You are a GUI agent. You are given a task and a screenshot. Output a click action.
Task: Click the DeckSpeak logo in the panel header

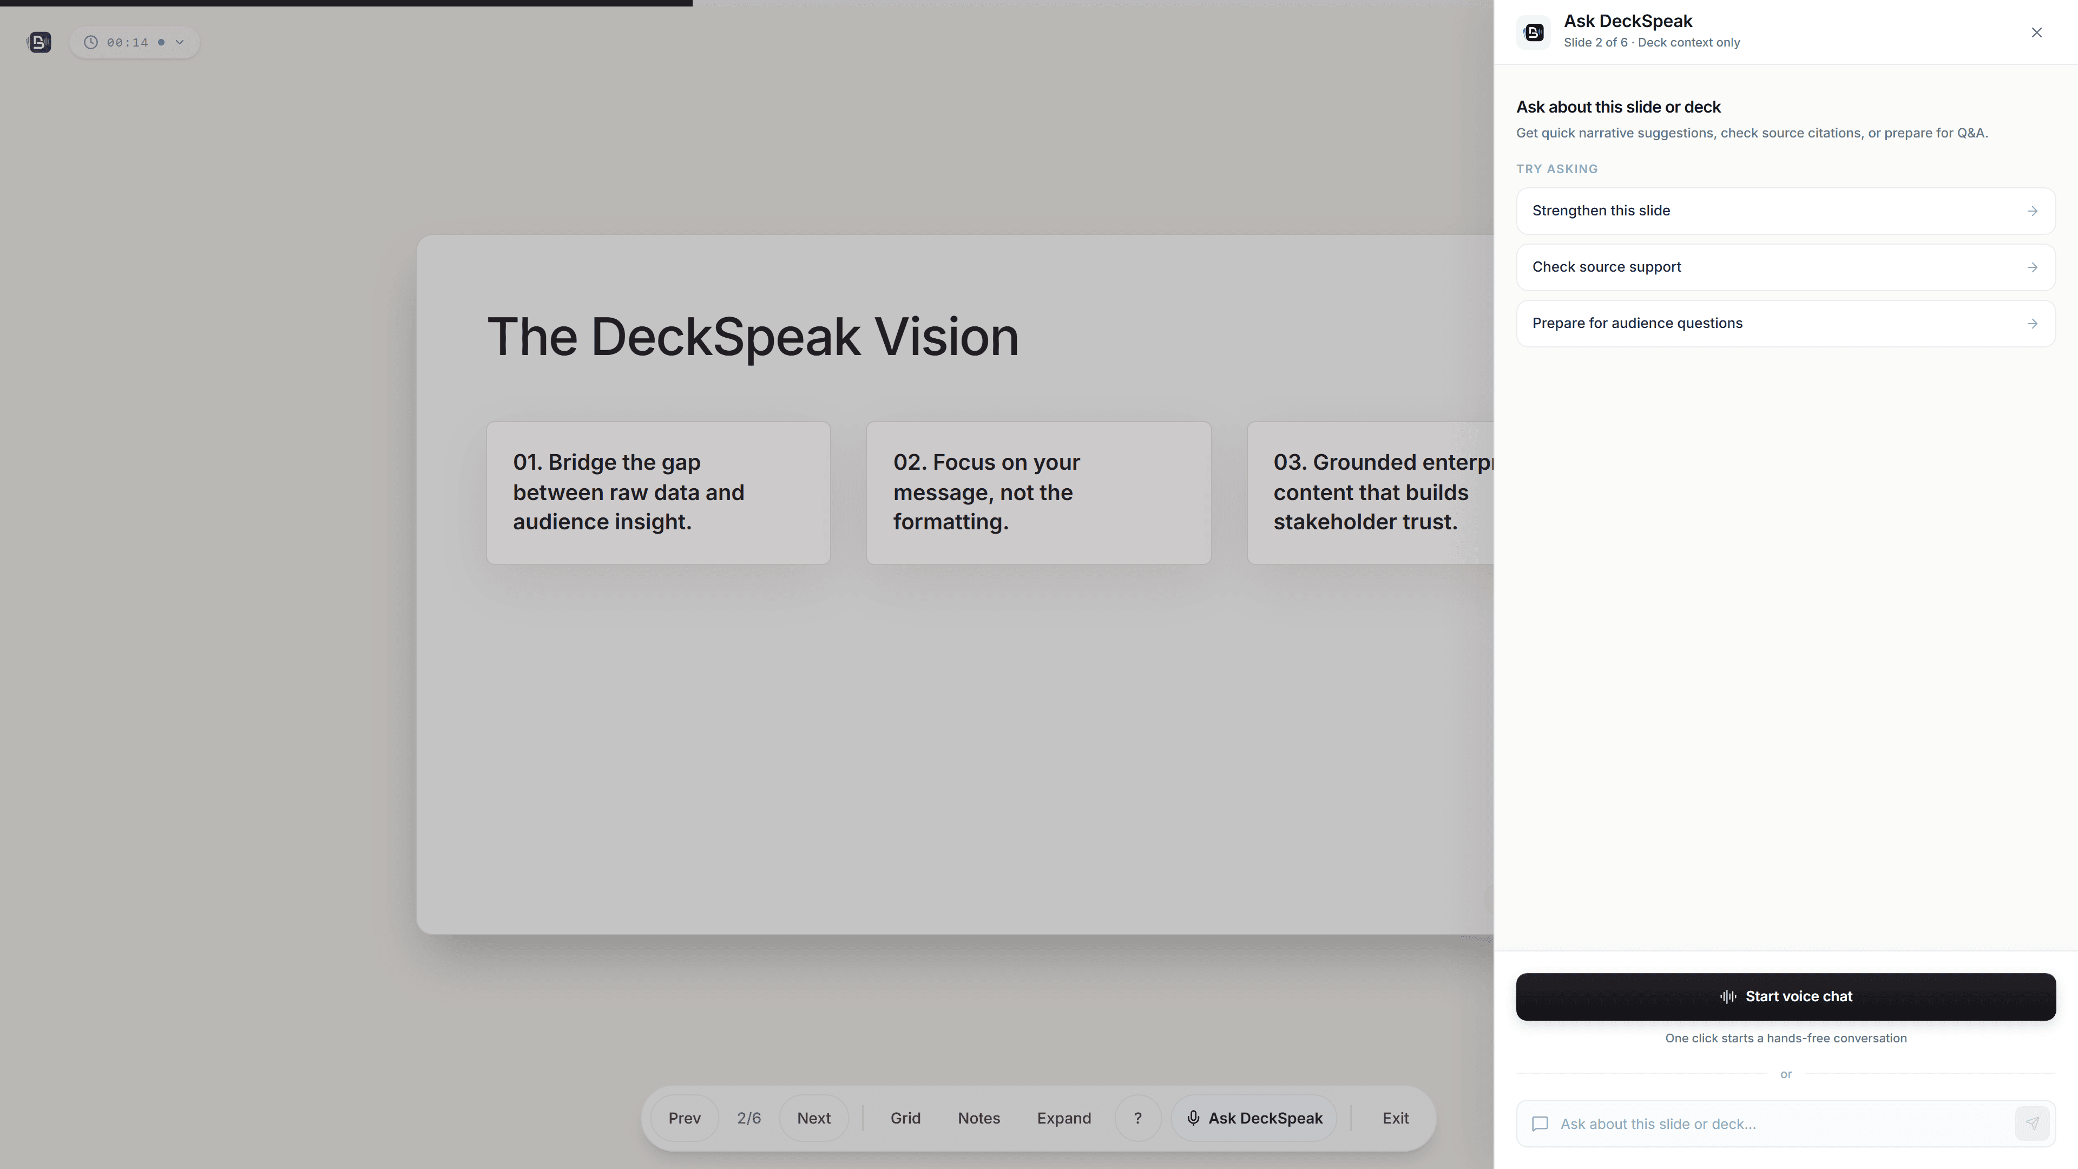(1534, 32)
